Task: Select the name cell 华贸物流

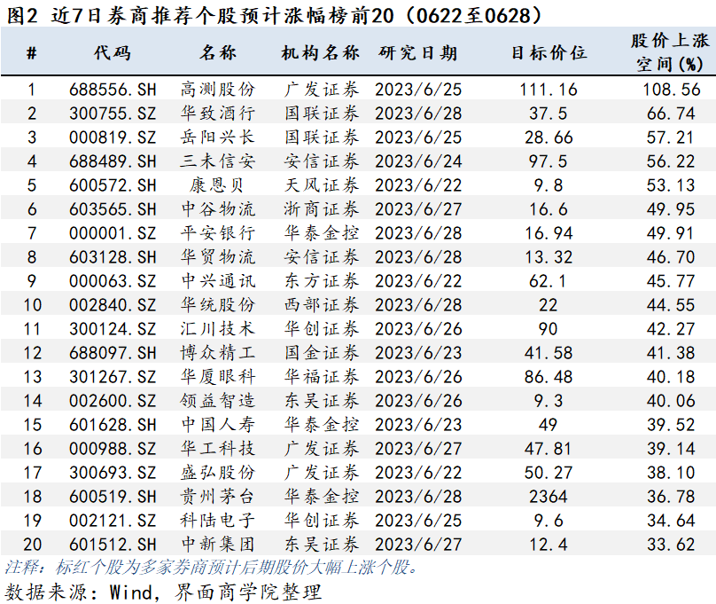Action: 218,257
